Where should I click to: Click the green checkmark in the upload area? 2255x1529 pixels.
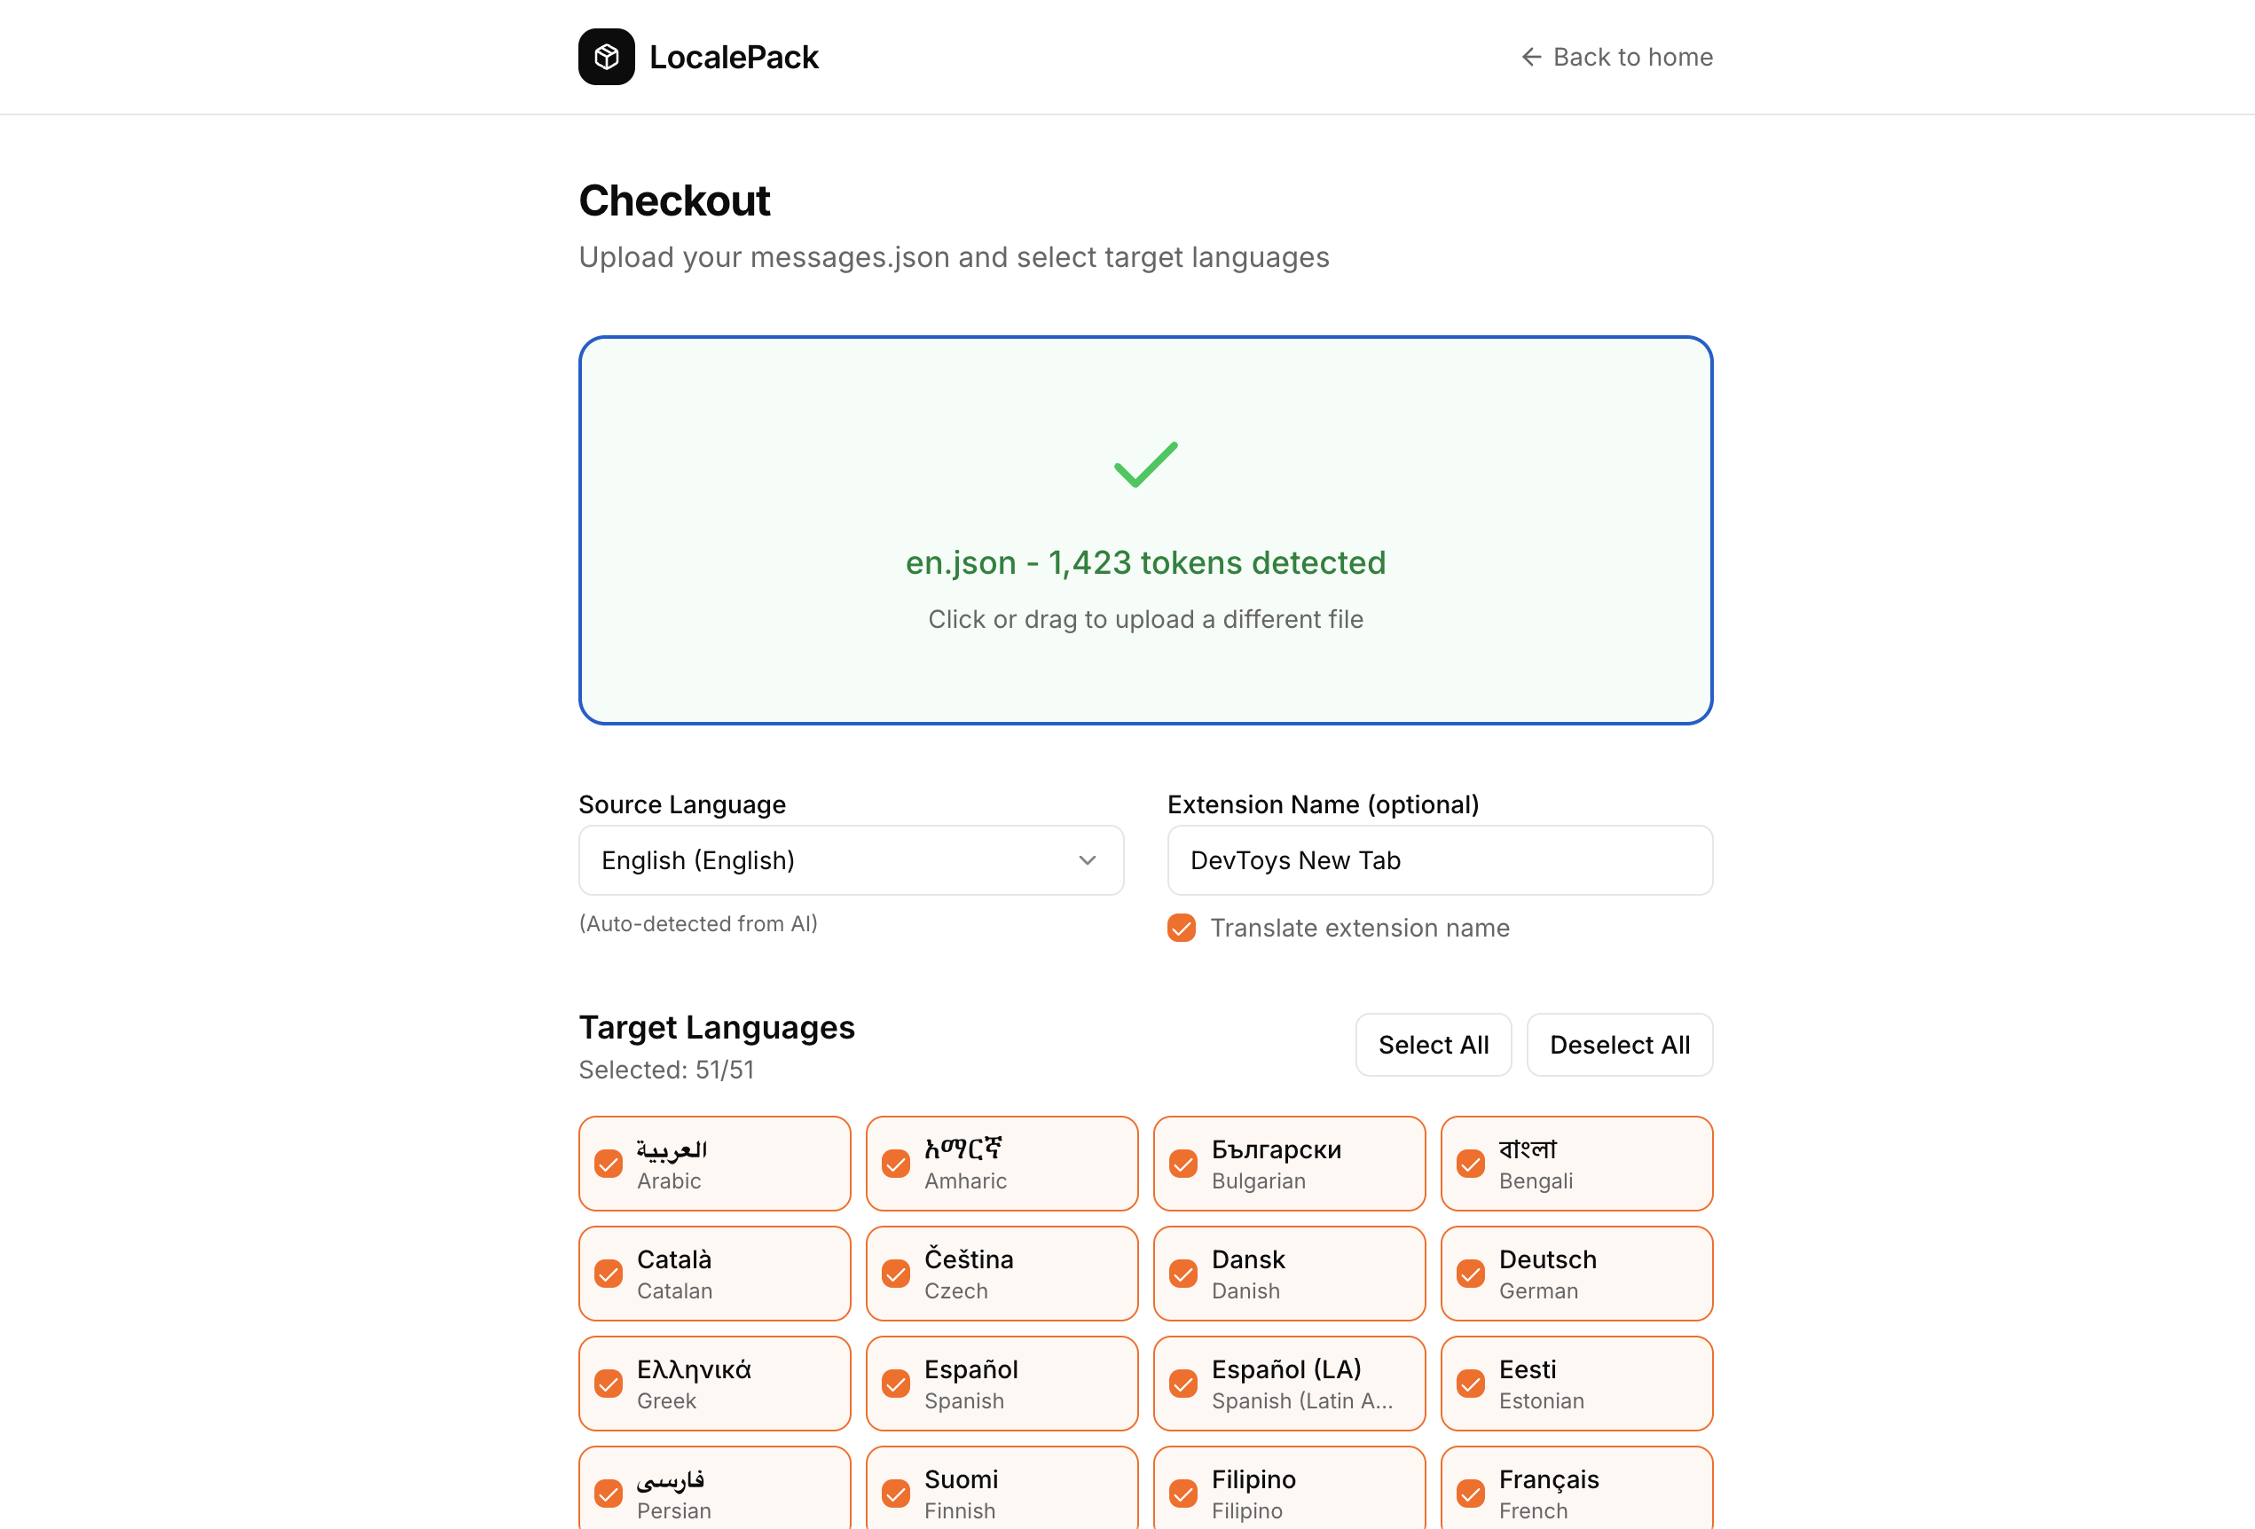pos(1146,465)
